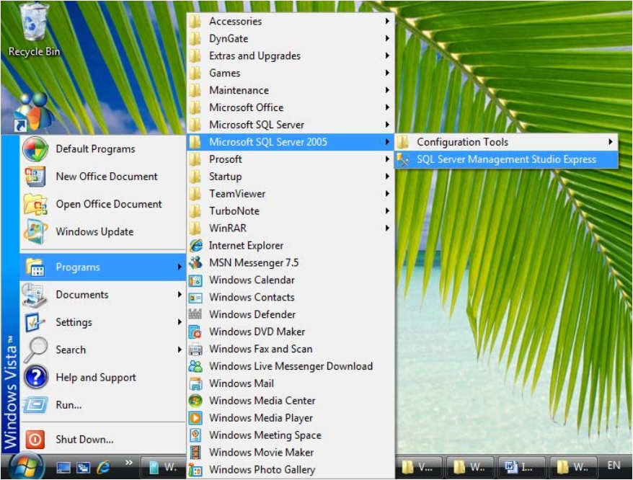This screenshot has width=633, height=480.
Task: Switch to the Word document 'I...' taskbar button
Action: tap(521, 468)
